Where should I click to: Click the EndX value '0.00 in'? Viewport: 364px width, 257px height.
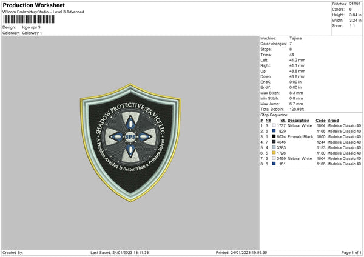[x=295, y=82]
